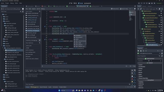Toggle error messages filter in Output
Image resolution: width=164 pixels, height=92 pixels.
tap(134, 79)
